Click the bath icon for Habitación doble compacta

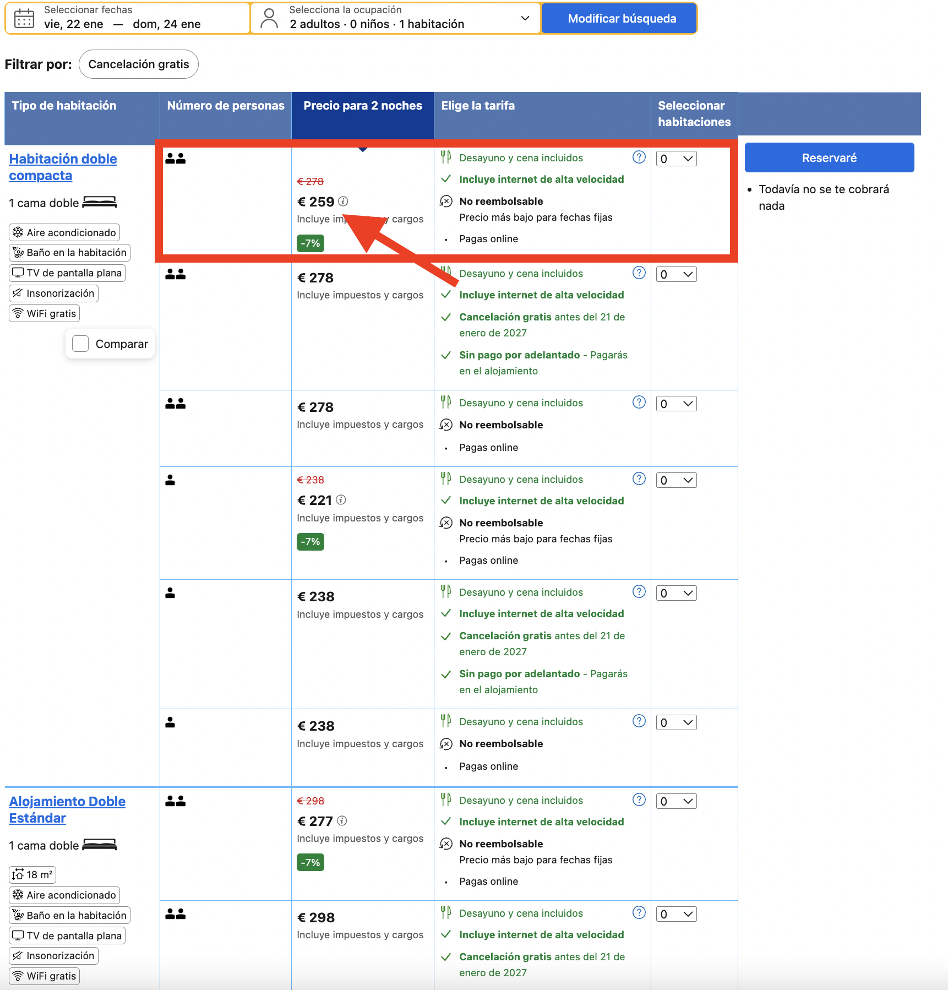point(18,253)
